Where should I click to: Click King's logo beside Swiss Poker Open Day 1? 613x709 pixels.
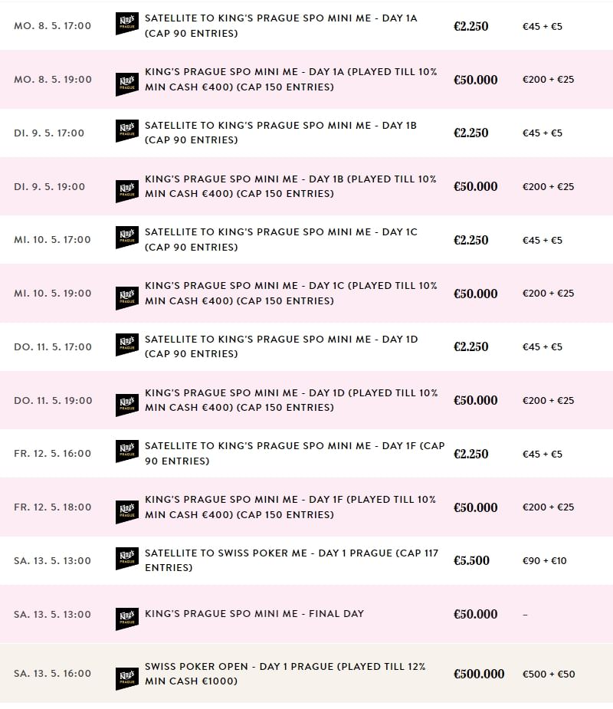[127, 679]
